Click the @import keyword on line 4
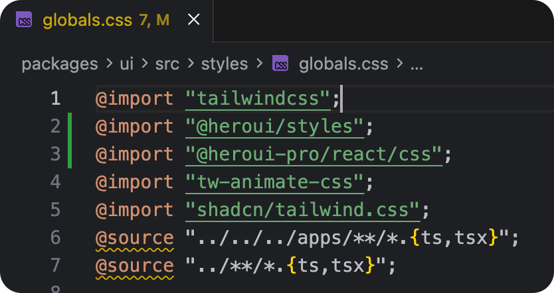This screenshot has height=293, width=554. 135,182
